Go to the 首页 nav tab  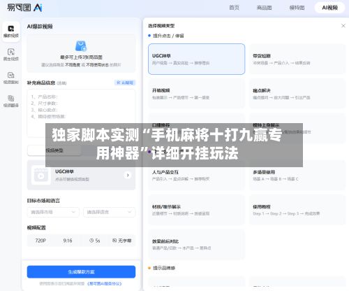tap(234, 8)
